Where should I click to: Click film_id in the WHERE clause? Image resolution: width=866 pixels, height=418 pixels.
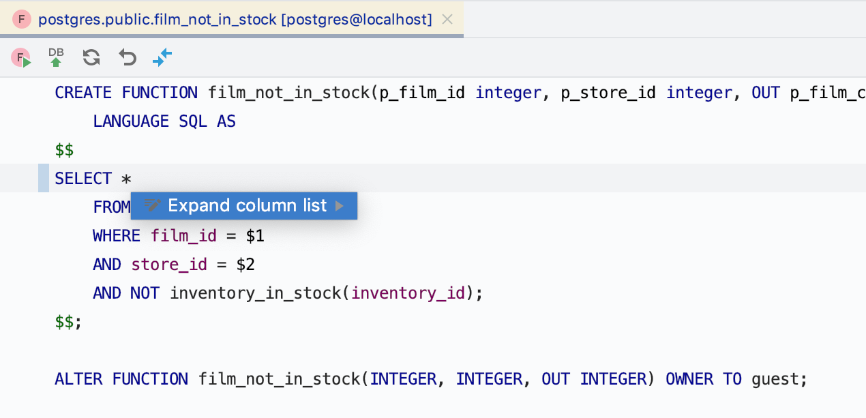(x=183, y=236)
